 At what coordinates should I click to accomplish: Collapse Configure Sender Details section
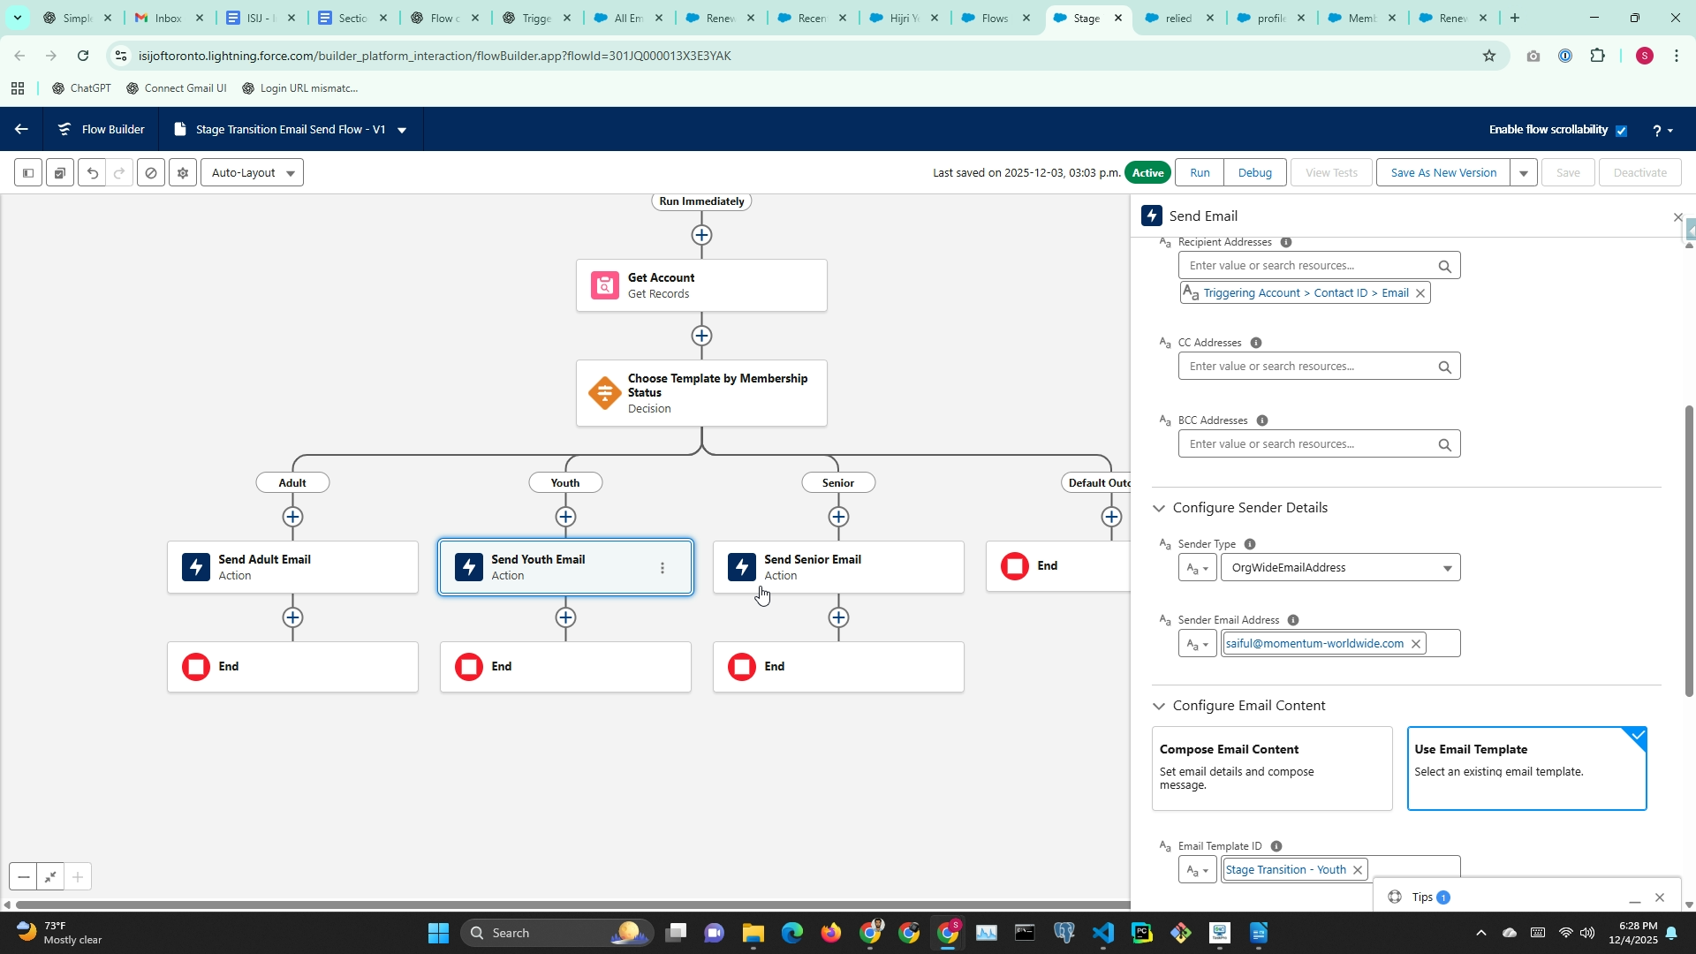click(1159, 508)
